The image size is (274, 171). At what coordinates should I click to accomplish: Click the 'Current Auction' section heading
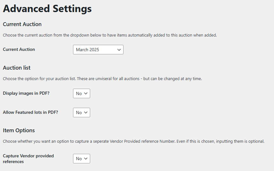tap(22, 24)
